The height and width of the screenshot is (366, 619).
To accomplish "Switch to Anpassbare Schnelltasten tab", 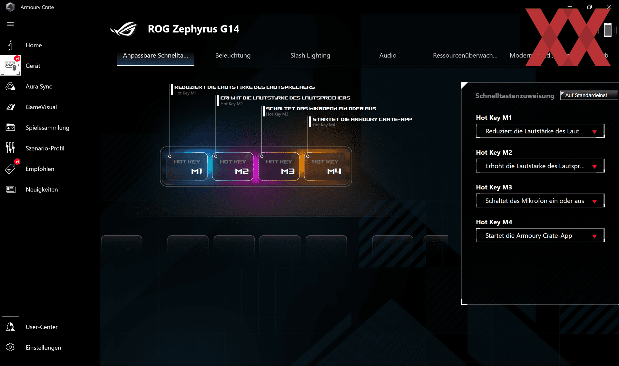I will (x=155, y=55).
